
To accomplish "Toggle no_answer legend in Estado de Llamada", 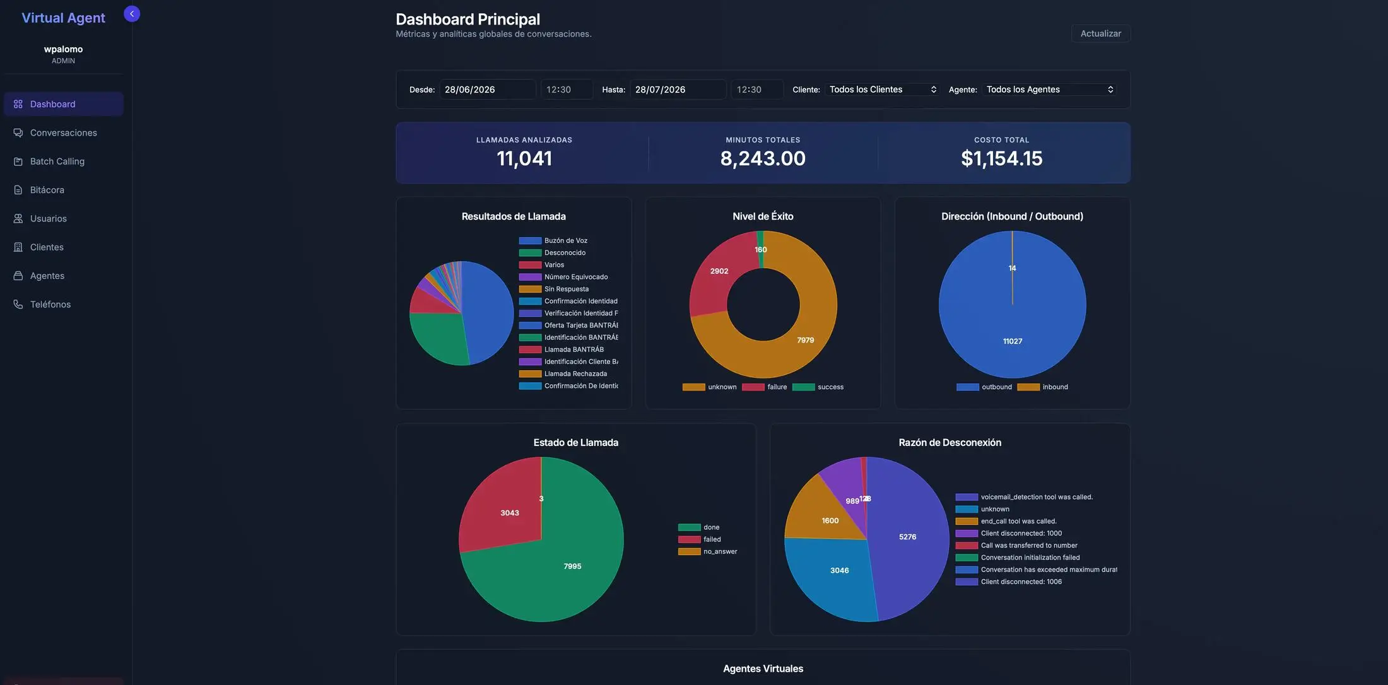I will click(707, 551).
